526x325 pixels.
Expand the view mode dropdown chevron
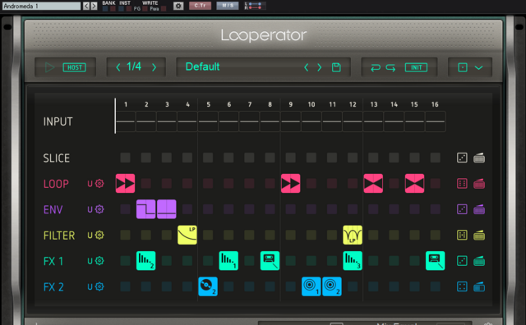pyautogui.click(x=478, y=67)
